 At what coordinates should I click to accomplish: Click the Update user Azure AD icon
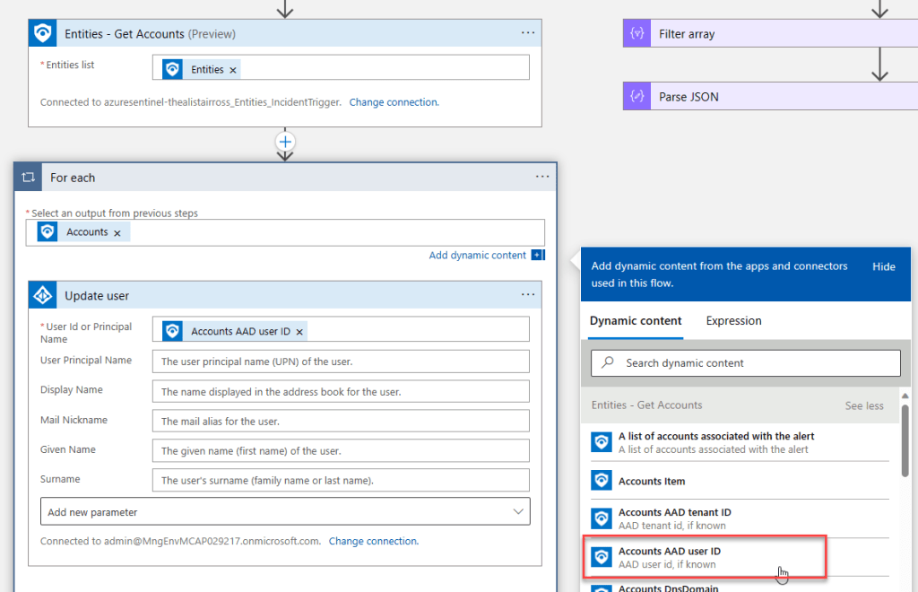[42, 296]
